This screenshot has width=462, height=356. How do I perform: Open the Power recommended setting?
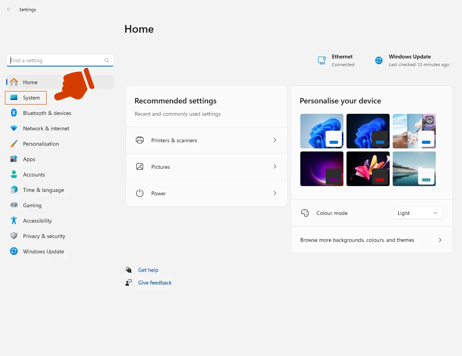point(206,193)
